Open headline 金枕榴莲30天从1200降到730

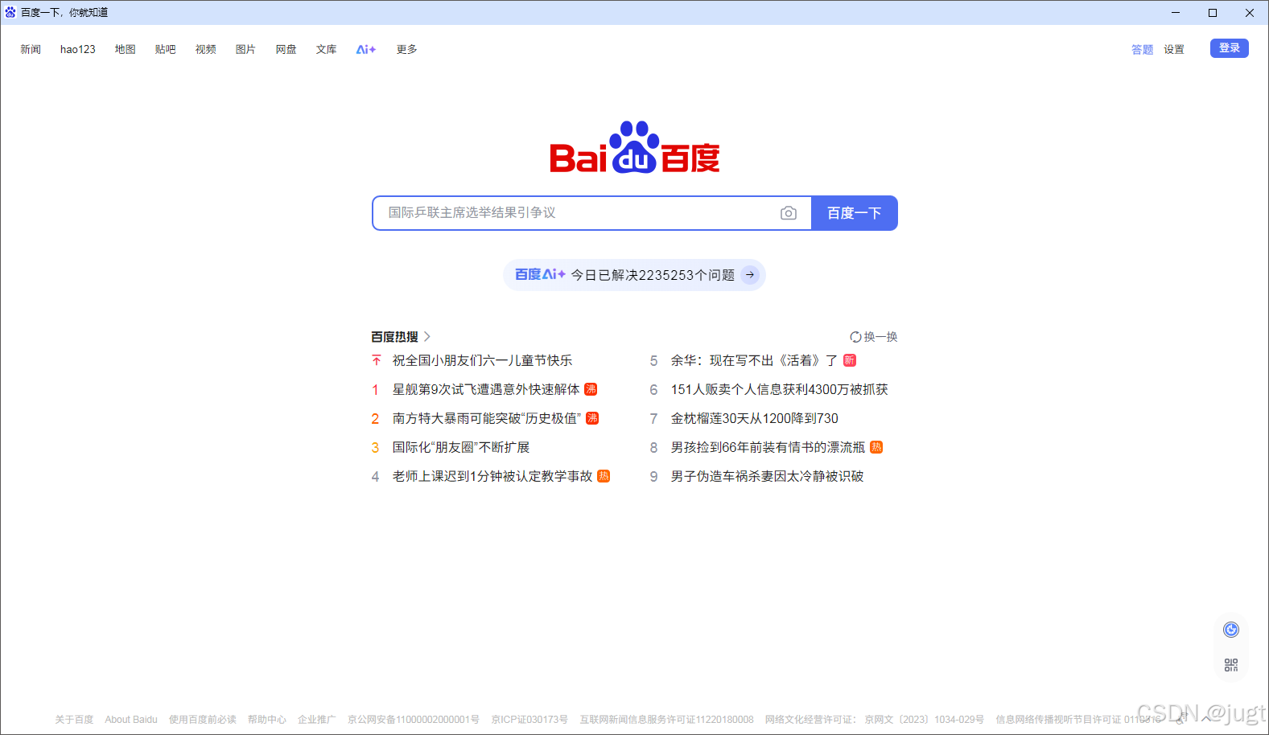click(755, 418)
